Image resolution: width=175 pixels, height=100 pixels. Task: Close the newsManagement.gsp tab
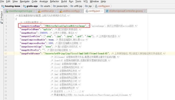(34, 11)
